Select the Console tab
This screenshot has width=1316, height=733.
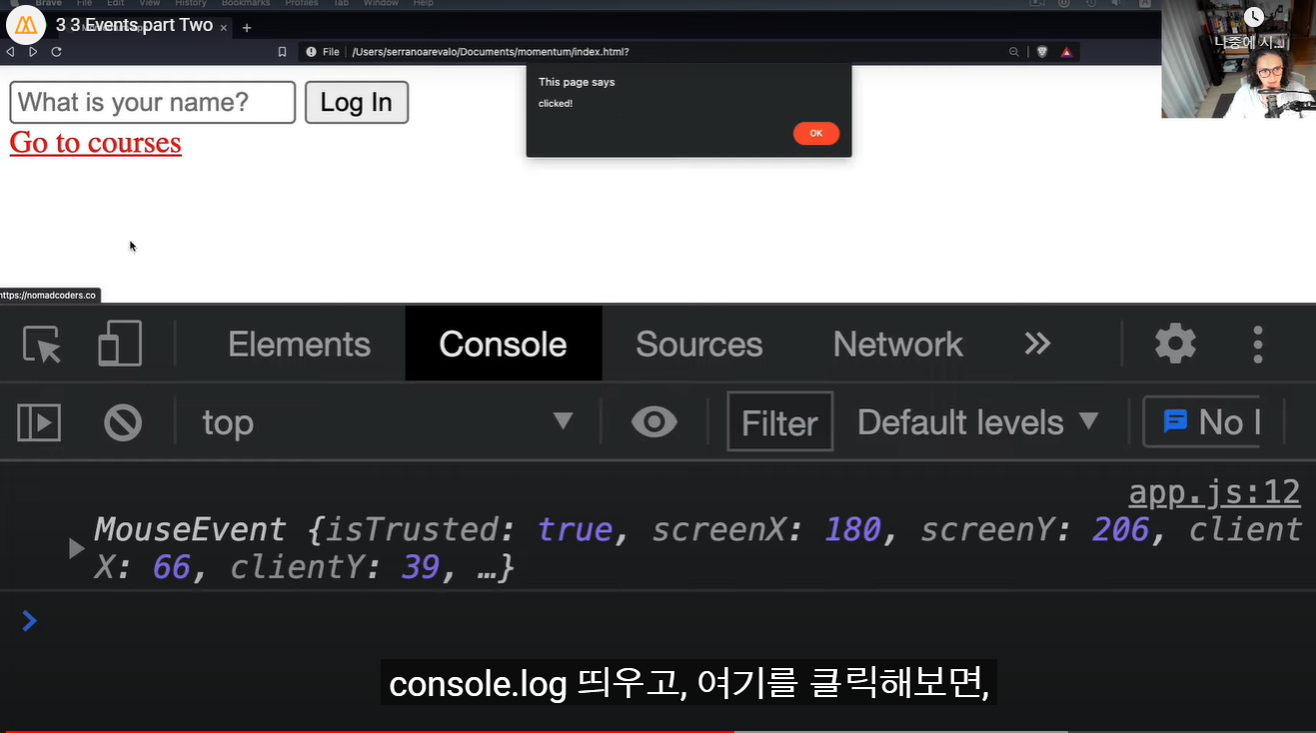503,345
